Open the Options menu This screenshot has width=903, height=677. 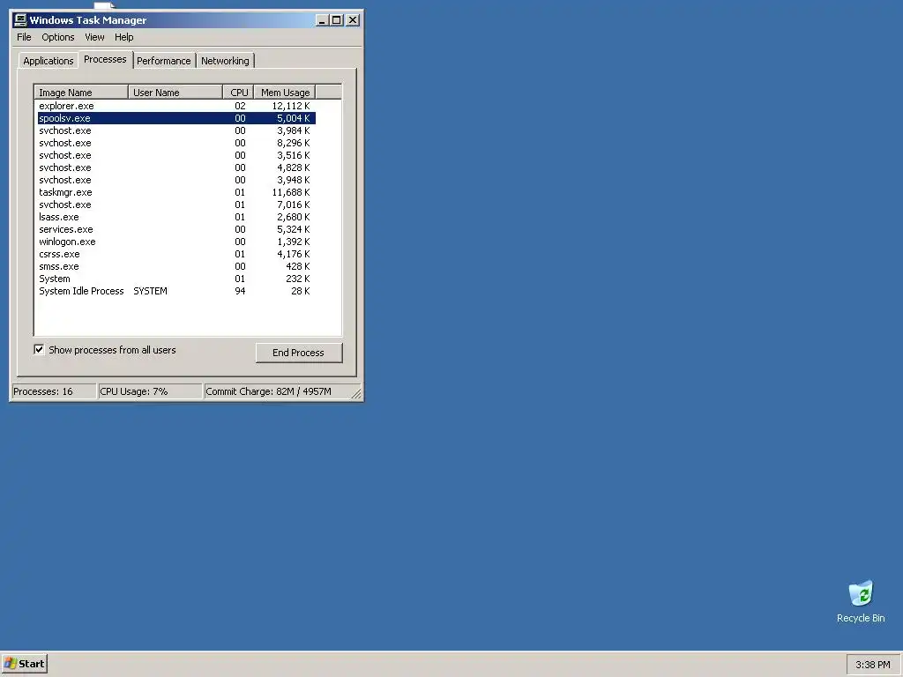pos(57,37)
